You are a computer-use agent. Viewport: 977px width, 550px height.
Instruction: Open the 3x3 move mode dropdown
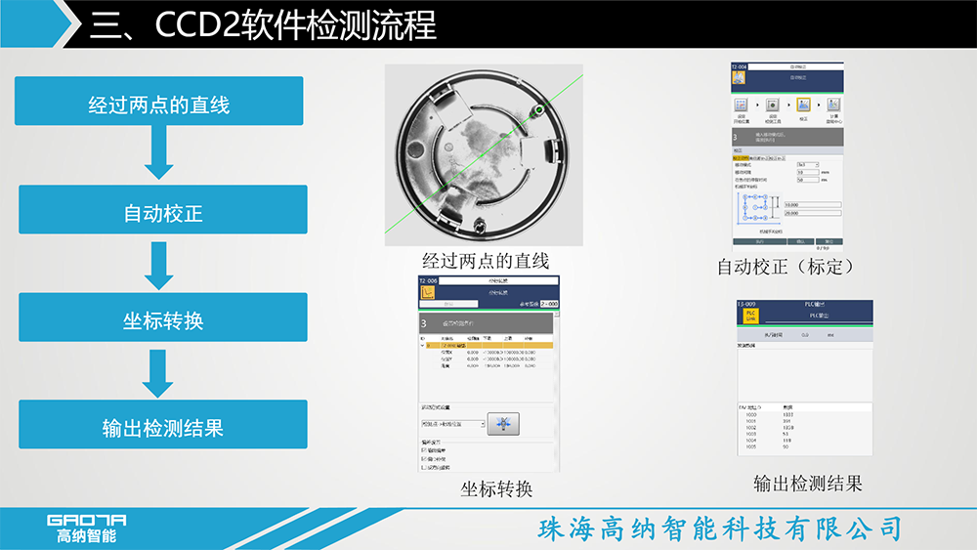coord(807,164)
